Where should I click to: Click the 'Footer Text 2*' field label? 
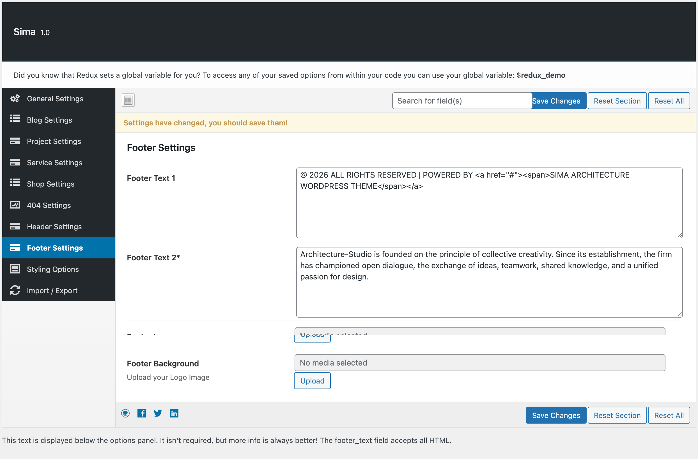pos(153,257)
